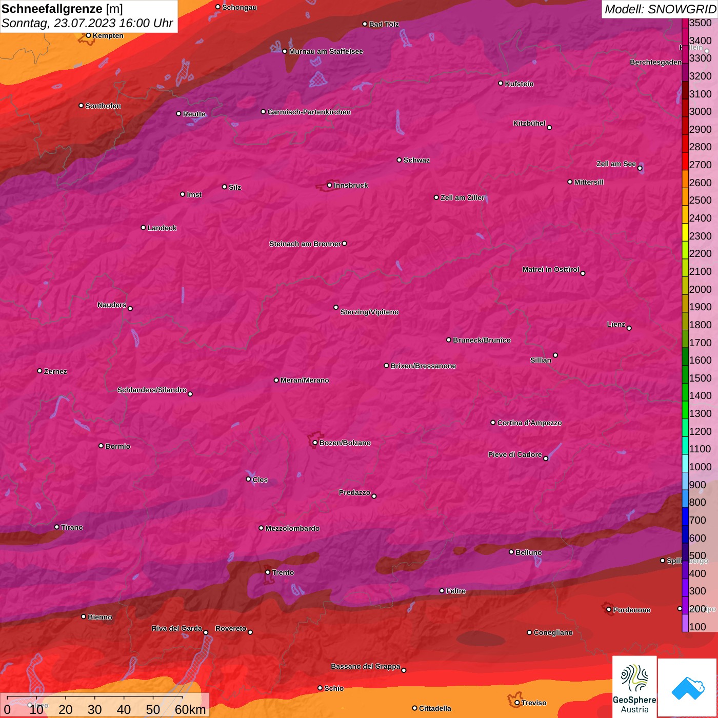Click the Kufstein location dot

pos(501,83)
